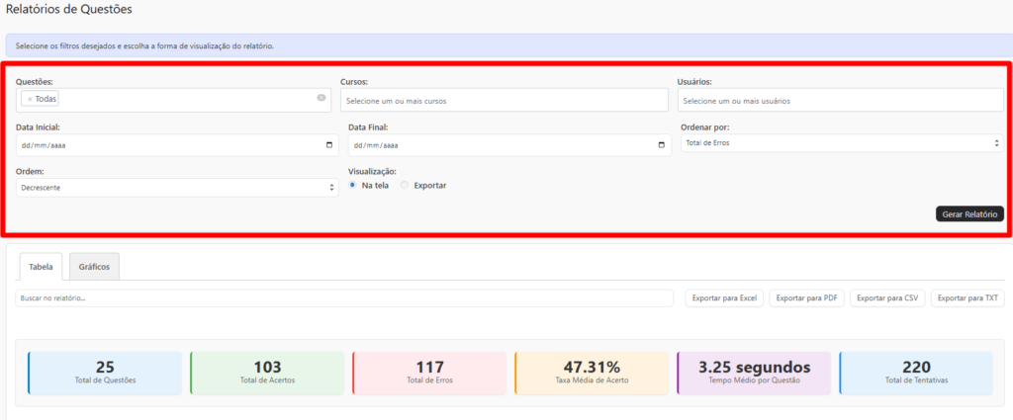
Task: Switch to the Tabela tab
Action: pyautogui.click(x=41, y=267)
